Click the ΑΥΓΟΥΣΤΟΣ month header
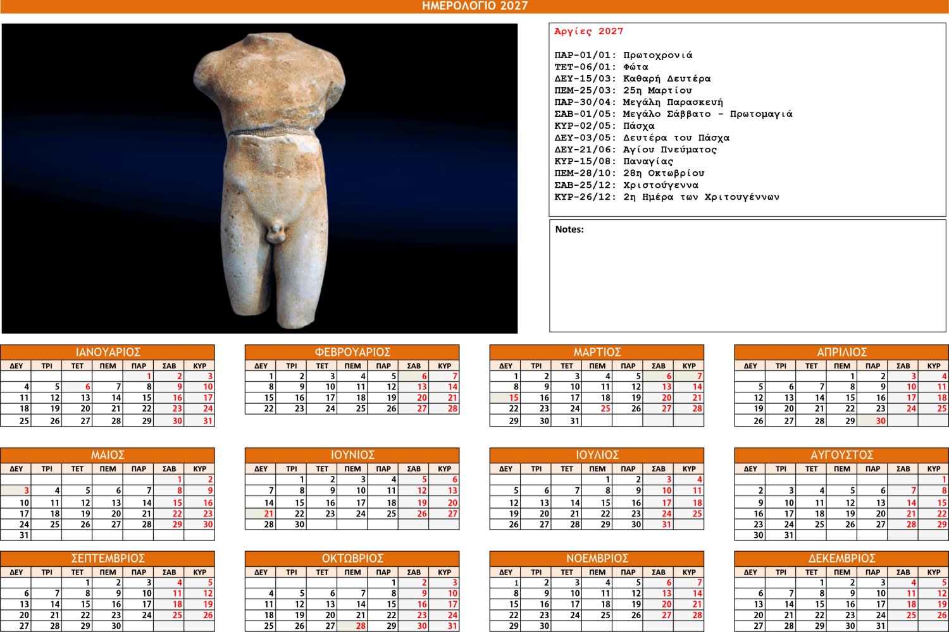949x632 pixels. point(841,455)
